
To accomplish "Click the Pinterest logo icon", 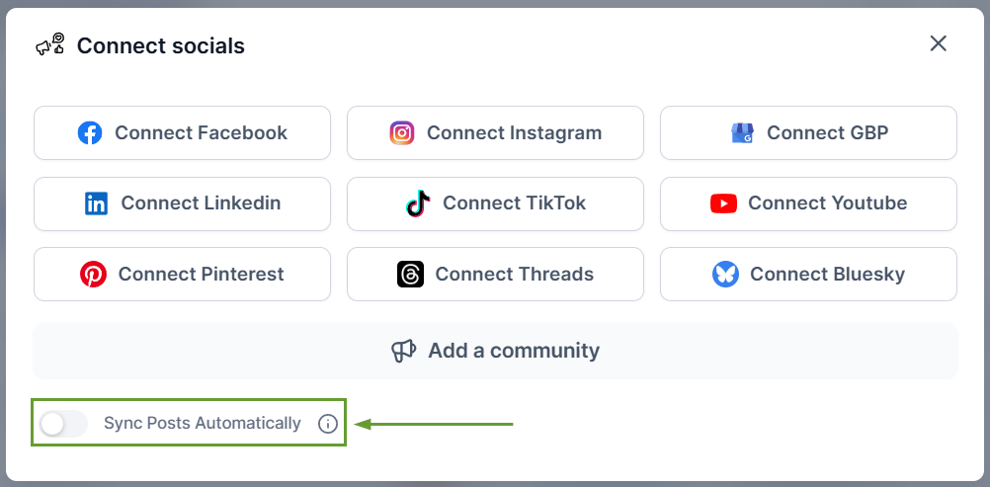I will pyautogui.click(x=93, y=275).
